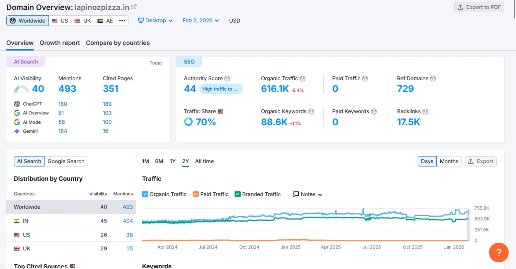Click the orange help question mark button
The image size is (516, 269).
click(x=498, y=252)
